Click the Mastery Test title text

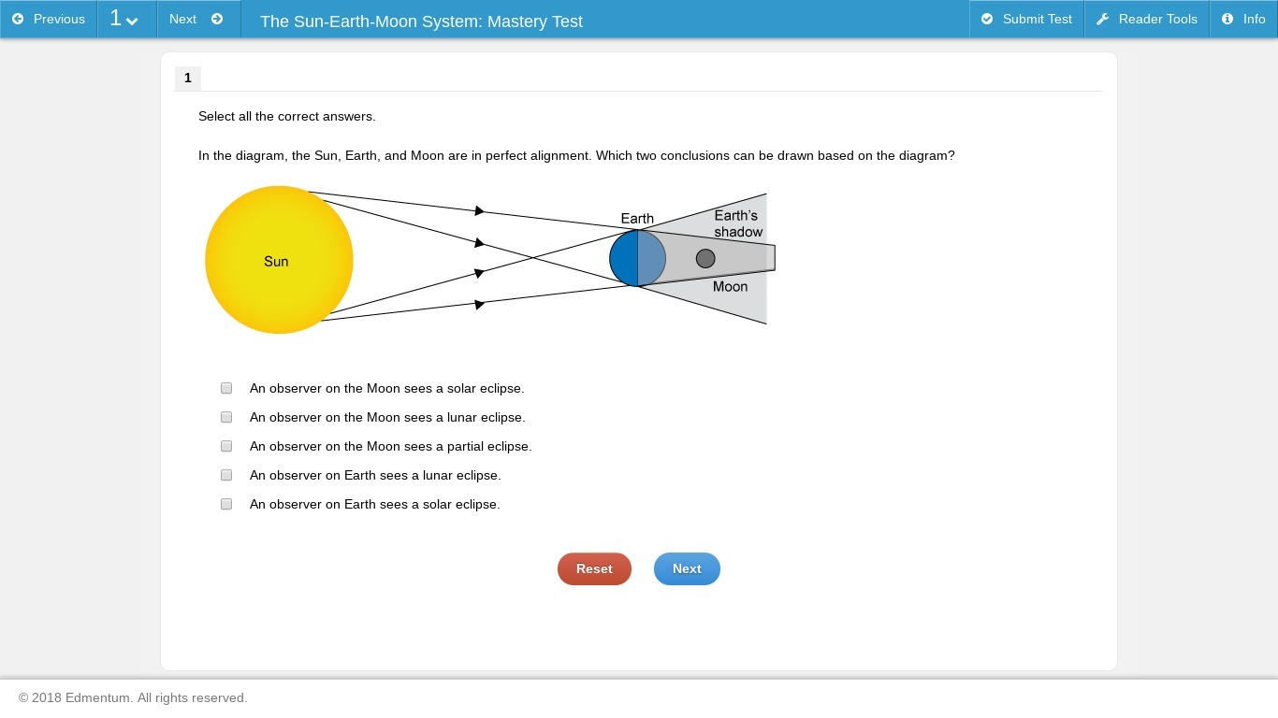(421, 21)
